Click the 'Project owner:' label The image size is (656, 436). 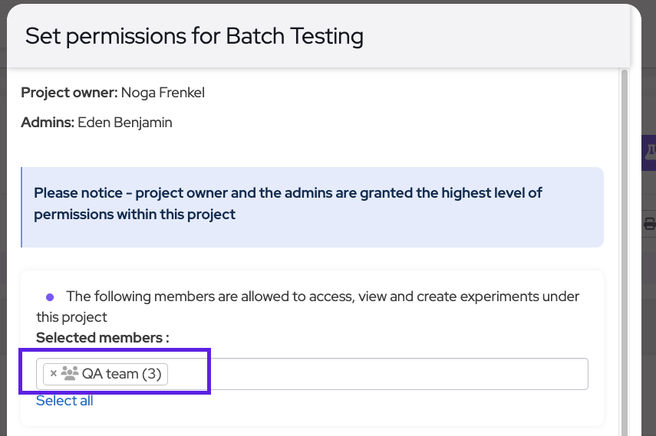tap(70, 93)
